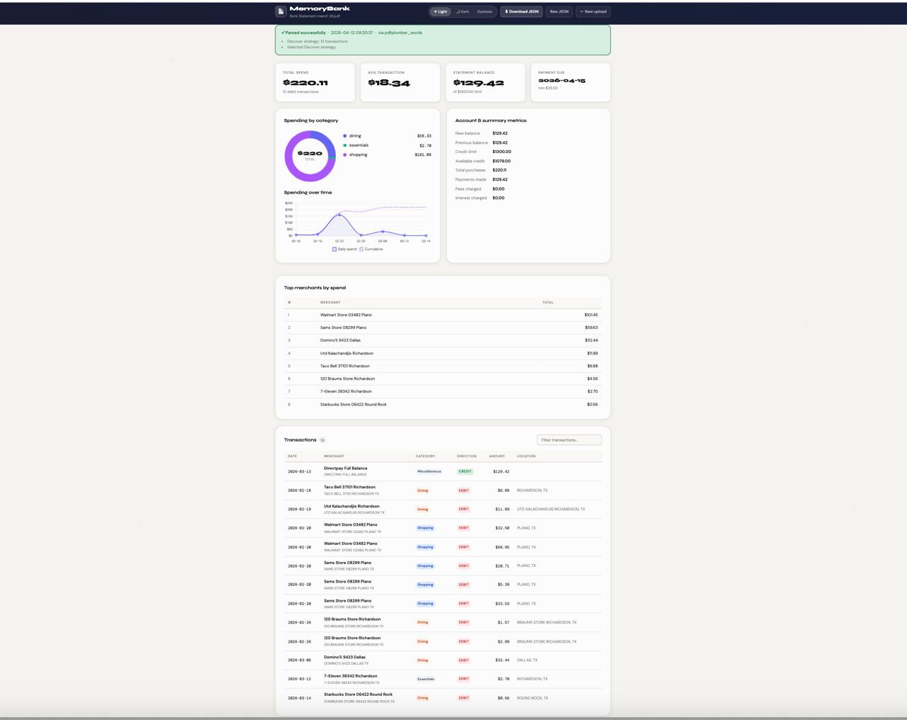907x720 pixels.
Task: Open the Raw JSON view
Action: 559,11
